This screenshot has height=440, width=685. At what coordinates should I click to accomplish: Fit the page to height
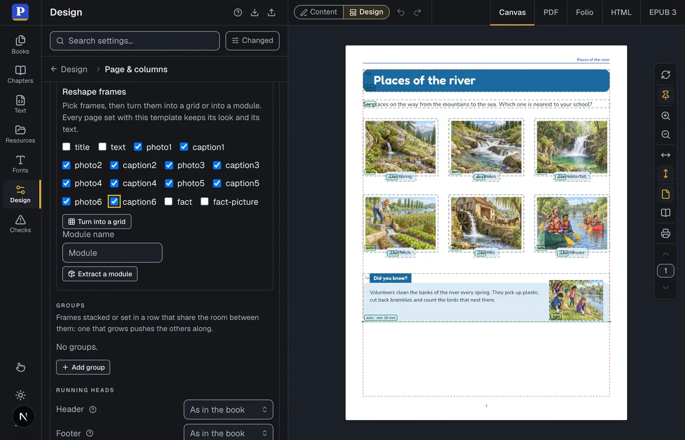(665, 174)
